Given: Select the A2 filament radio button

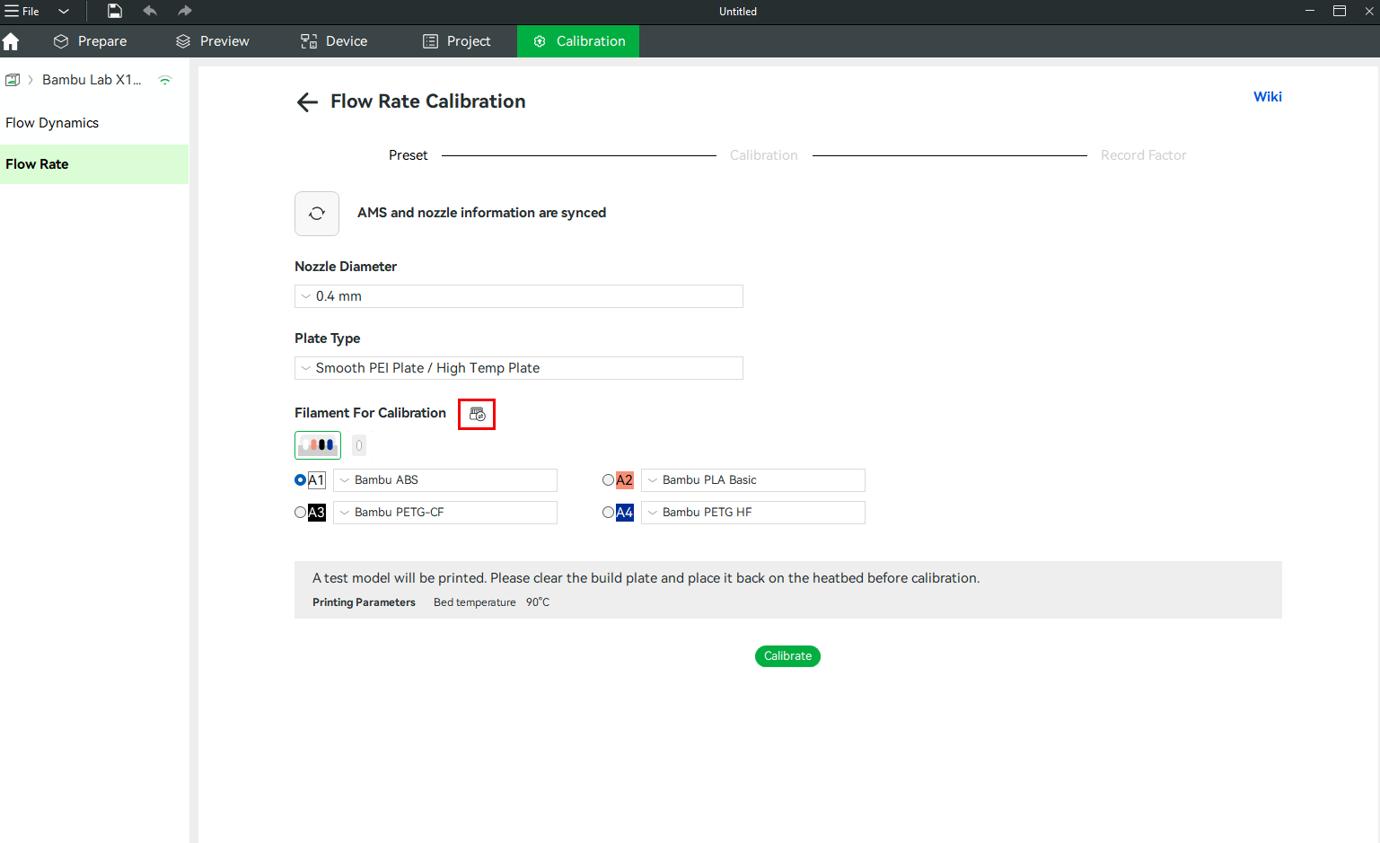Looking at the screenshot, I should [x=608, y=480].
